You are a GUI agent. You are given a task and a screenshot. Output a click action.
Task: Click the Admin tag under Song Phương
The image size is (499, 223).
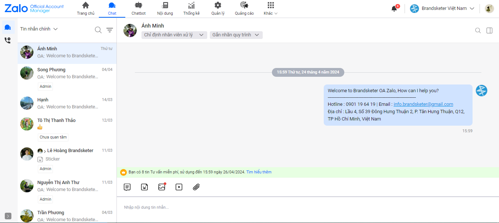(x=46, y=87)
